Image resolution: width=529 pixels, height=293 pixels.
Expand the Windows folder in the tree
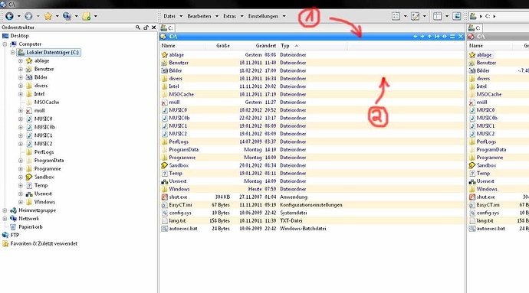21,202
